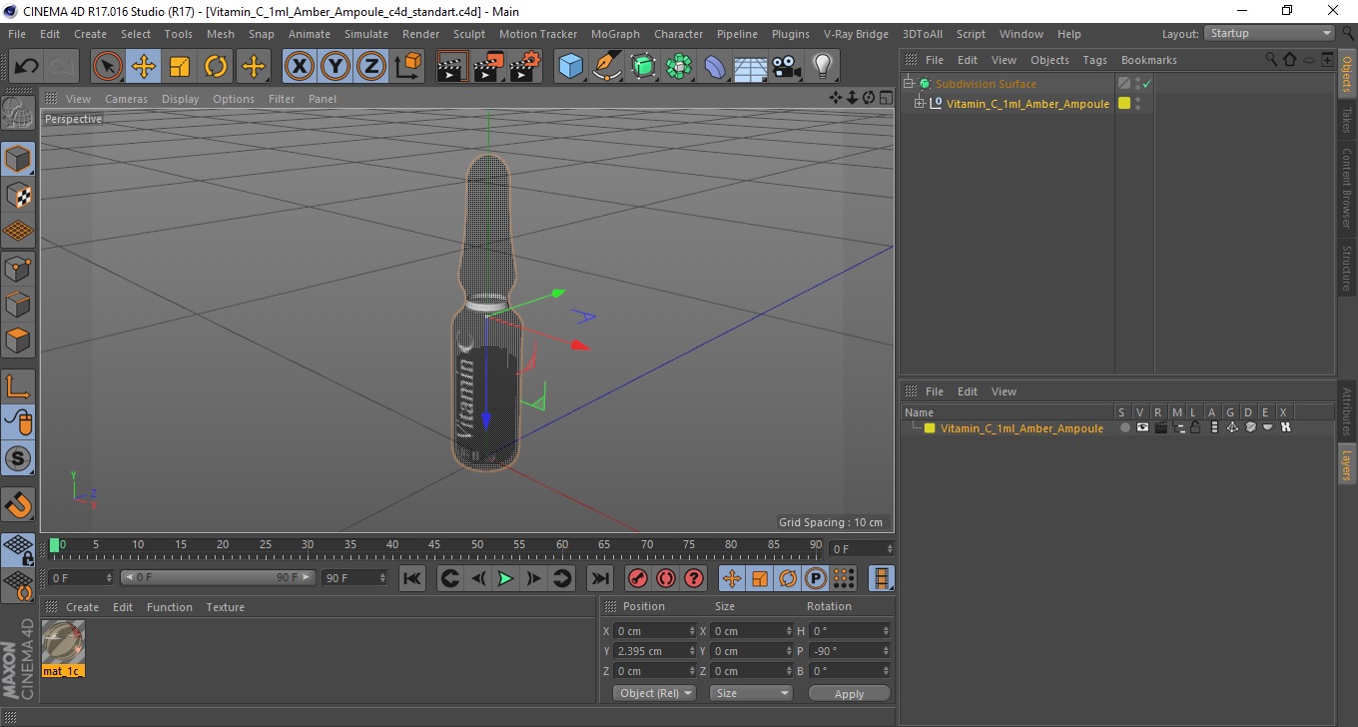Toggle layer solo dot for Vitamin layer
This screenshot has width=1358, height=727.
(1125, 427)
